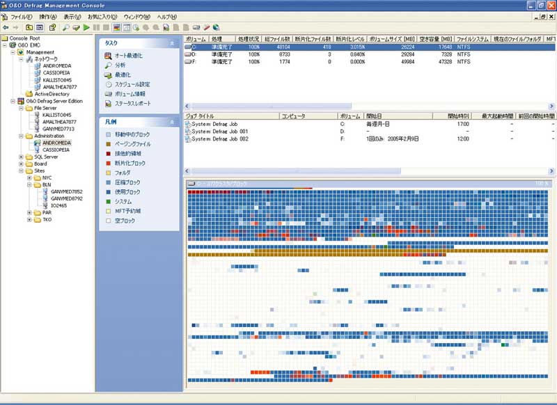
Task: Sort by the 断片化レベル column header
Action: (350, 39)
